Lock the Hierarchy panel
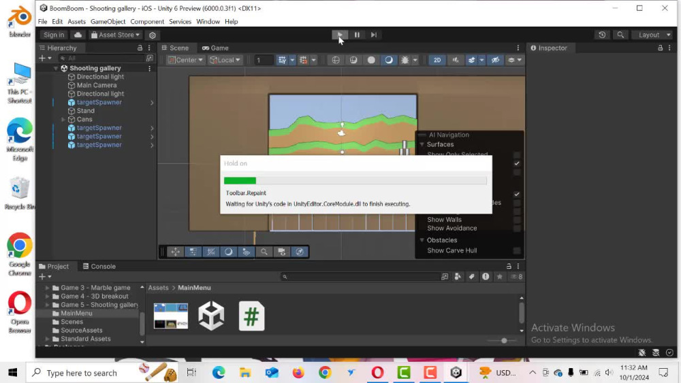Image resolution: width=681 pixels, height=383 pixels. click(140, 48)
